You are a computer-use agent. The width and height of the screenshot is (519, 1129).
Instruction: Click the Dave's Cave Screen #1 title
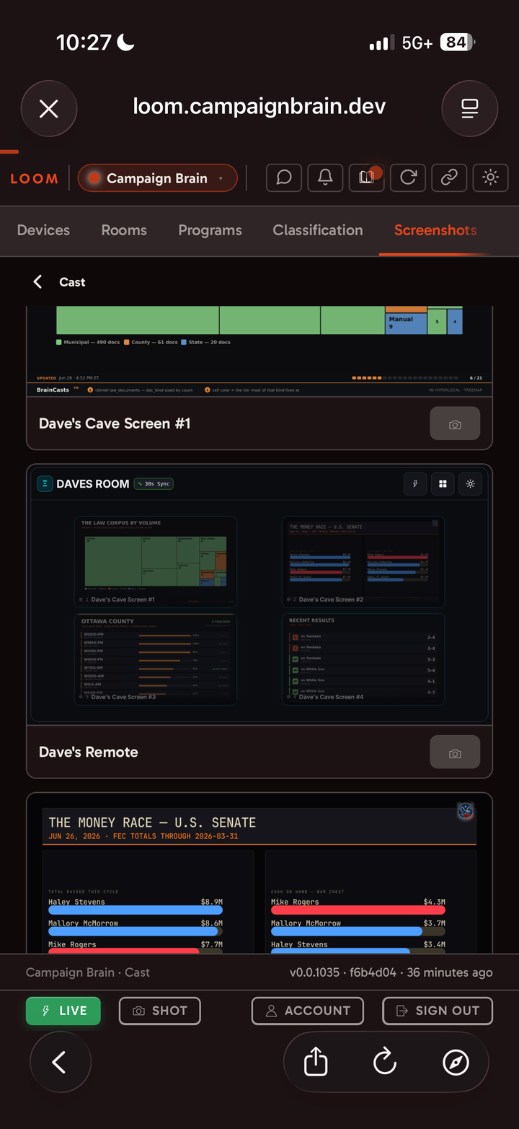tap(115, 423)
